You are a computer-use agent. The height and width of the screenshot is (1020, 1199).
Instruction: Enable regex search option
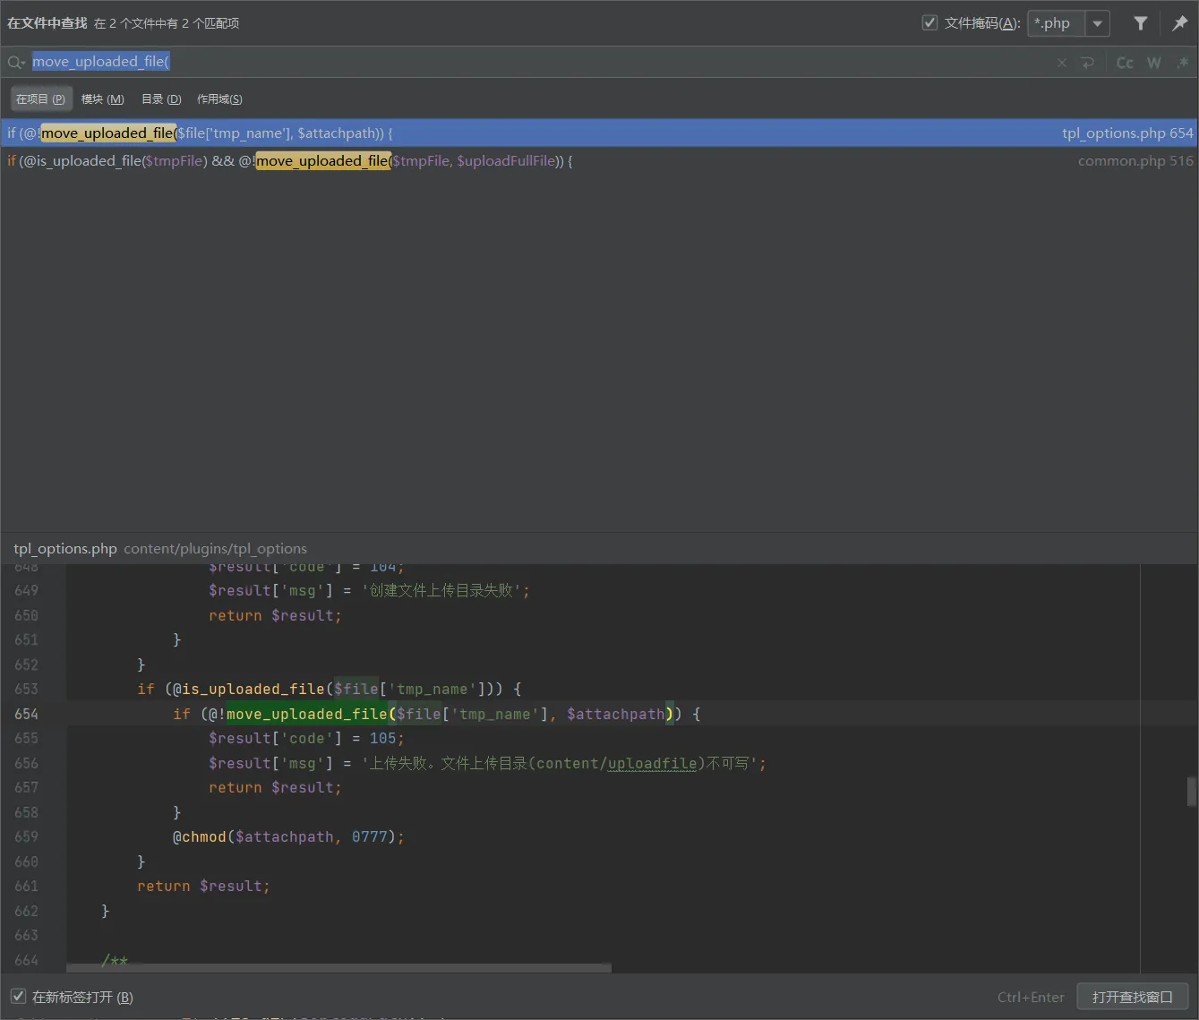click(x=1182, y=63)
